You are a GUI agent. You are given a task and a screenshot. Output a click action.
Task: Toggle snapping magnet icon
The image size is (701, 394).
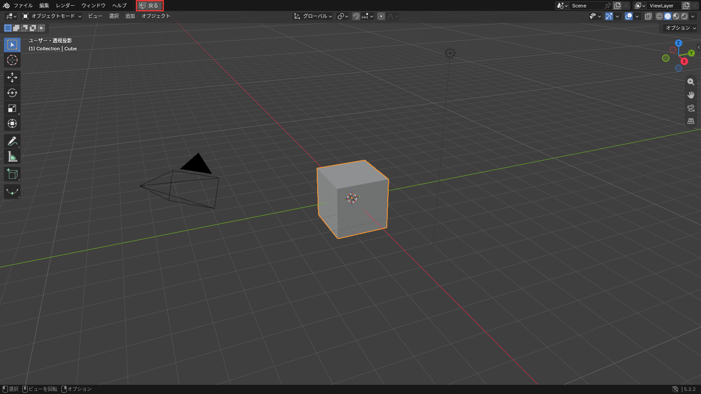coord(356,16)
